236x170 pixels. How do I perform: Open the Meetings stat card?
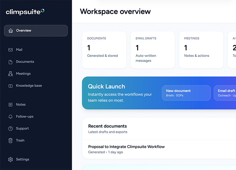click(201, 50)
